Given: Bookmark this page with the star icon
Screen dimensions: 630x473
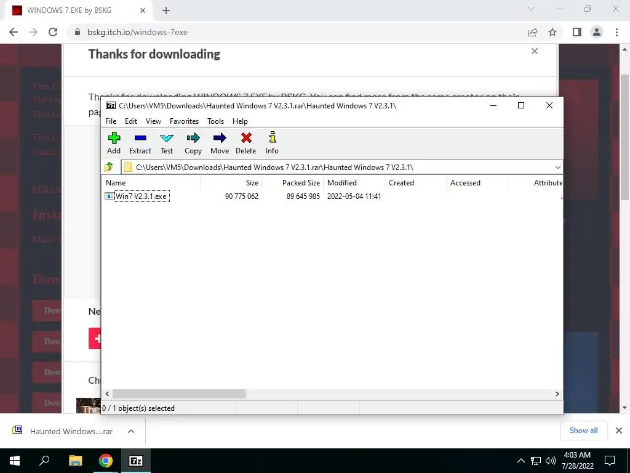Looking at the screenshot, I should click(552, 32).
